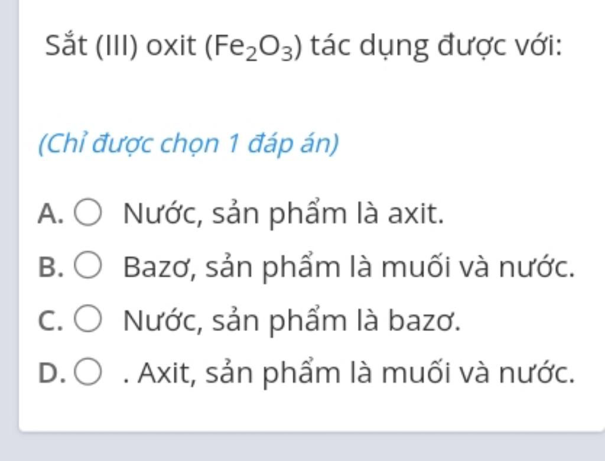Click the letter label 'C.'
This screenshot has width=605, height=461.
[51, 320]
